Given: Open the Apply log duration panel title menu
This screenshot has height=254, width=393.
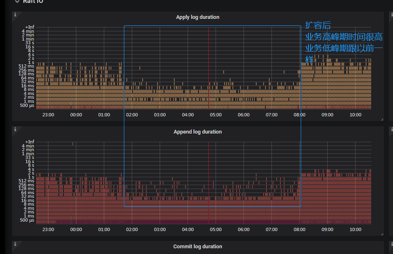Looking at the screenshot, I should pyautogui.click(x=197, y=17).
